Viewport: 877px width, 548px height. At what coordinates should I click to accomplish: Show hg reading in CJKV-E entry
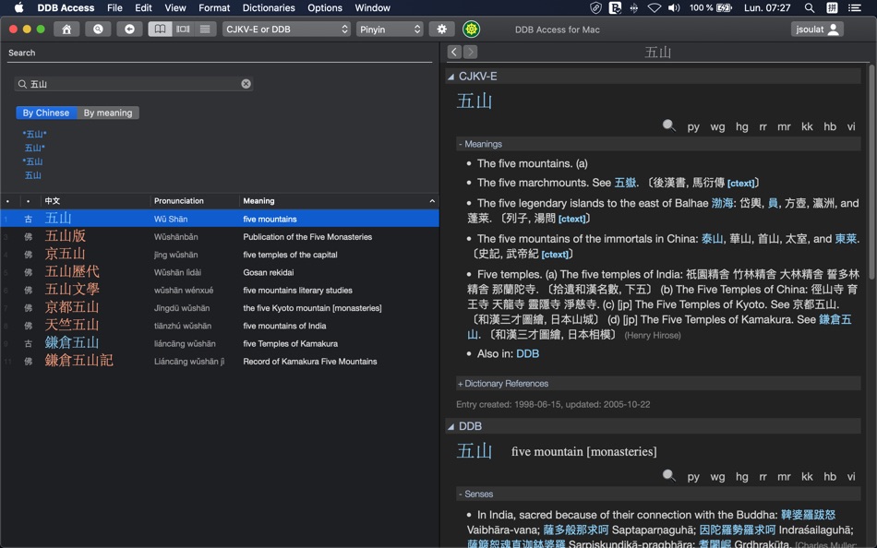click(742, 127)
